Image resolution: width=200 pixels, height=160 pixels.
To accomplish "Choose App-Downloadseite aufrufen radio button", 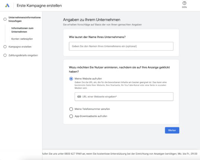I will tap(71, 116).
